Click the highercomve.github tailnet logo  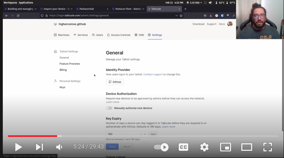pos(55,24)
